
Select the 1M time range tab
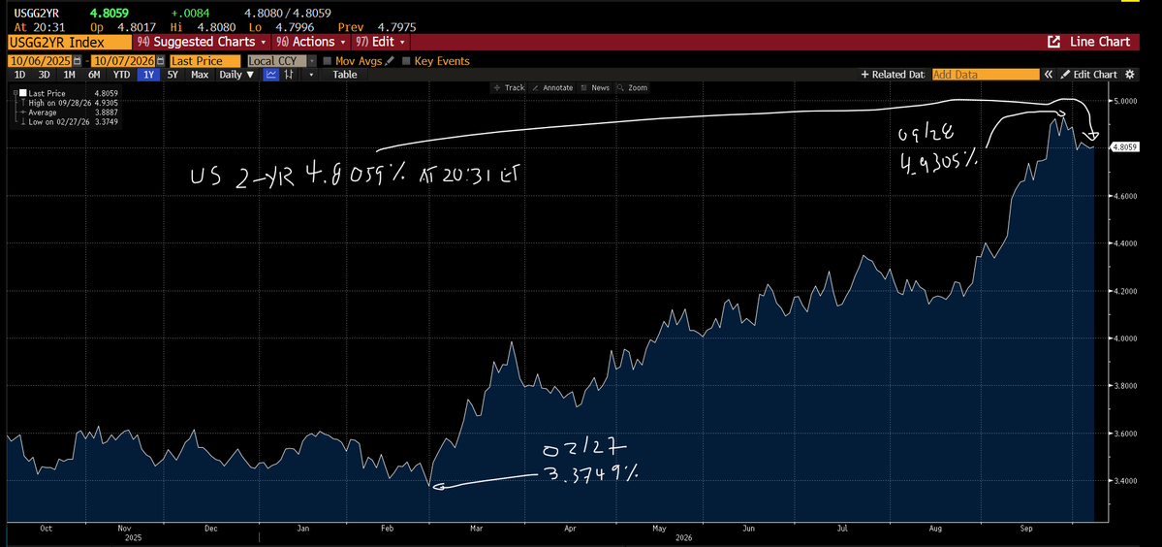tap(69, 75)
